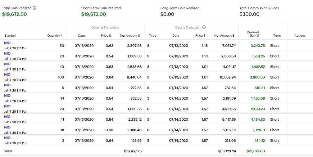Open NIO link in the 41-quantity row
Screen dimensions: 313x157
pyautogui.click(x=7, y=117)
